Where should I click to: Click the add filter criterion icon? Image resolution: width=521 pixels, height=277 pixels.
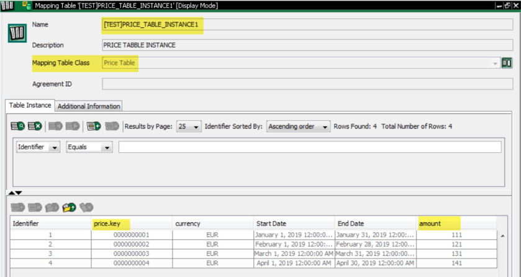(94, 127)
